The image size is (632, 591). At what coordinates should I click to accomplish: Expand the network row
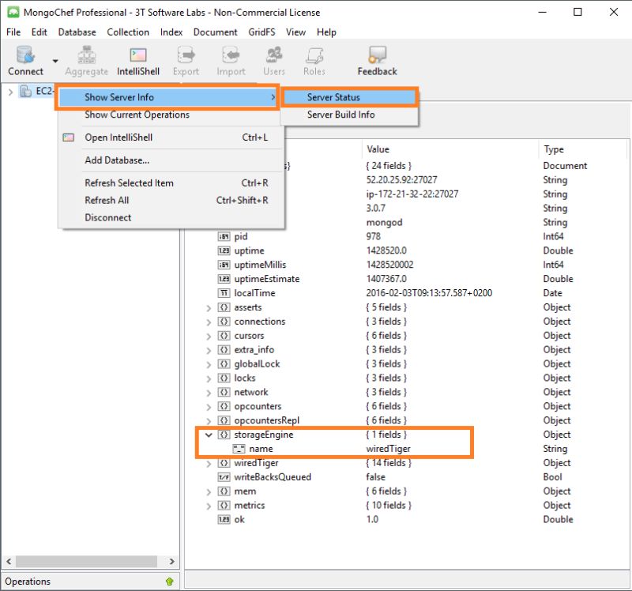[x=209, y=393]
